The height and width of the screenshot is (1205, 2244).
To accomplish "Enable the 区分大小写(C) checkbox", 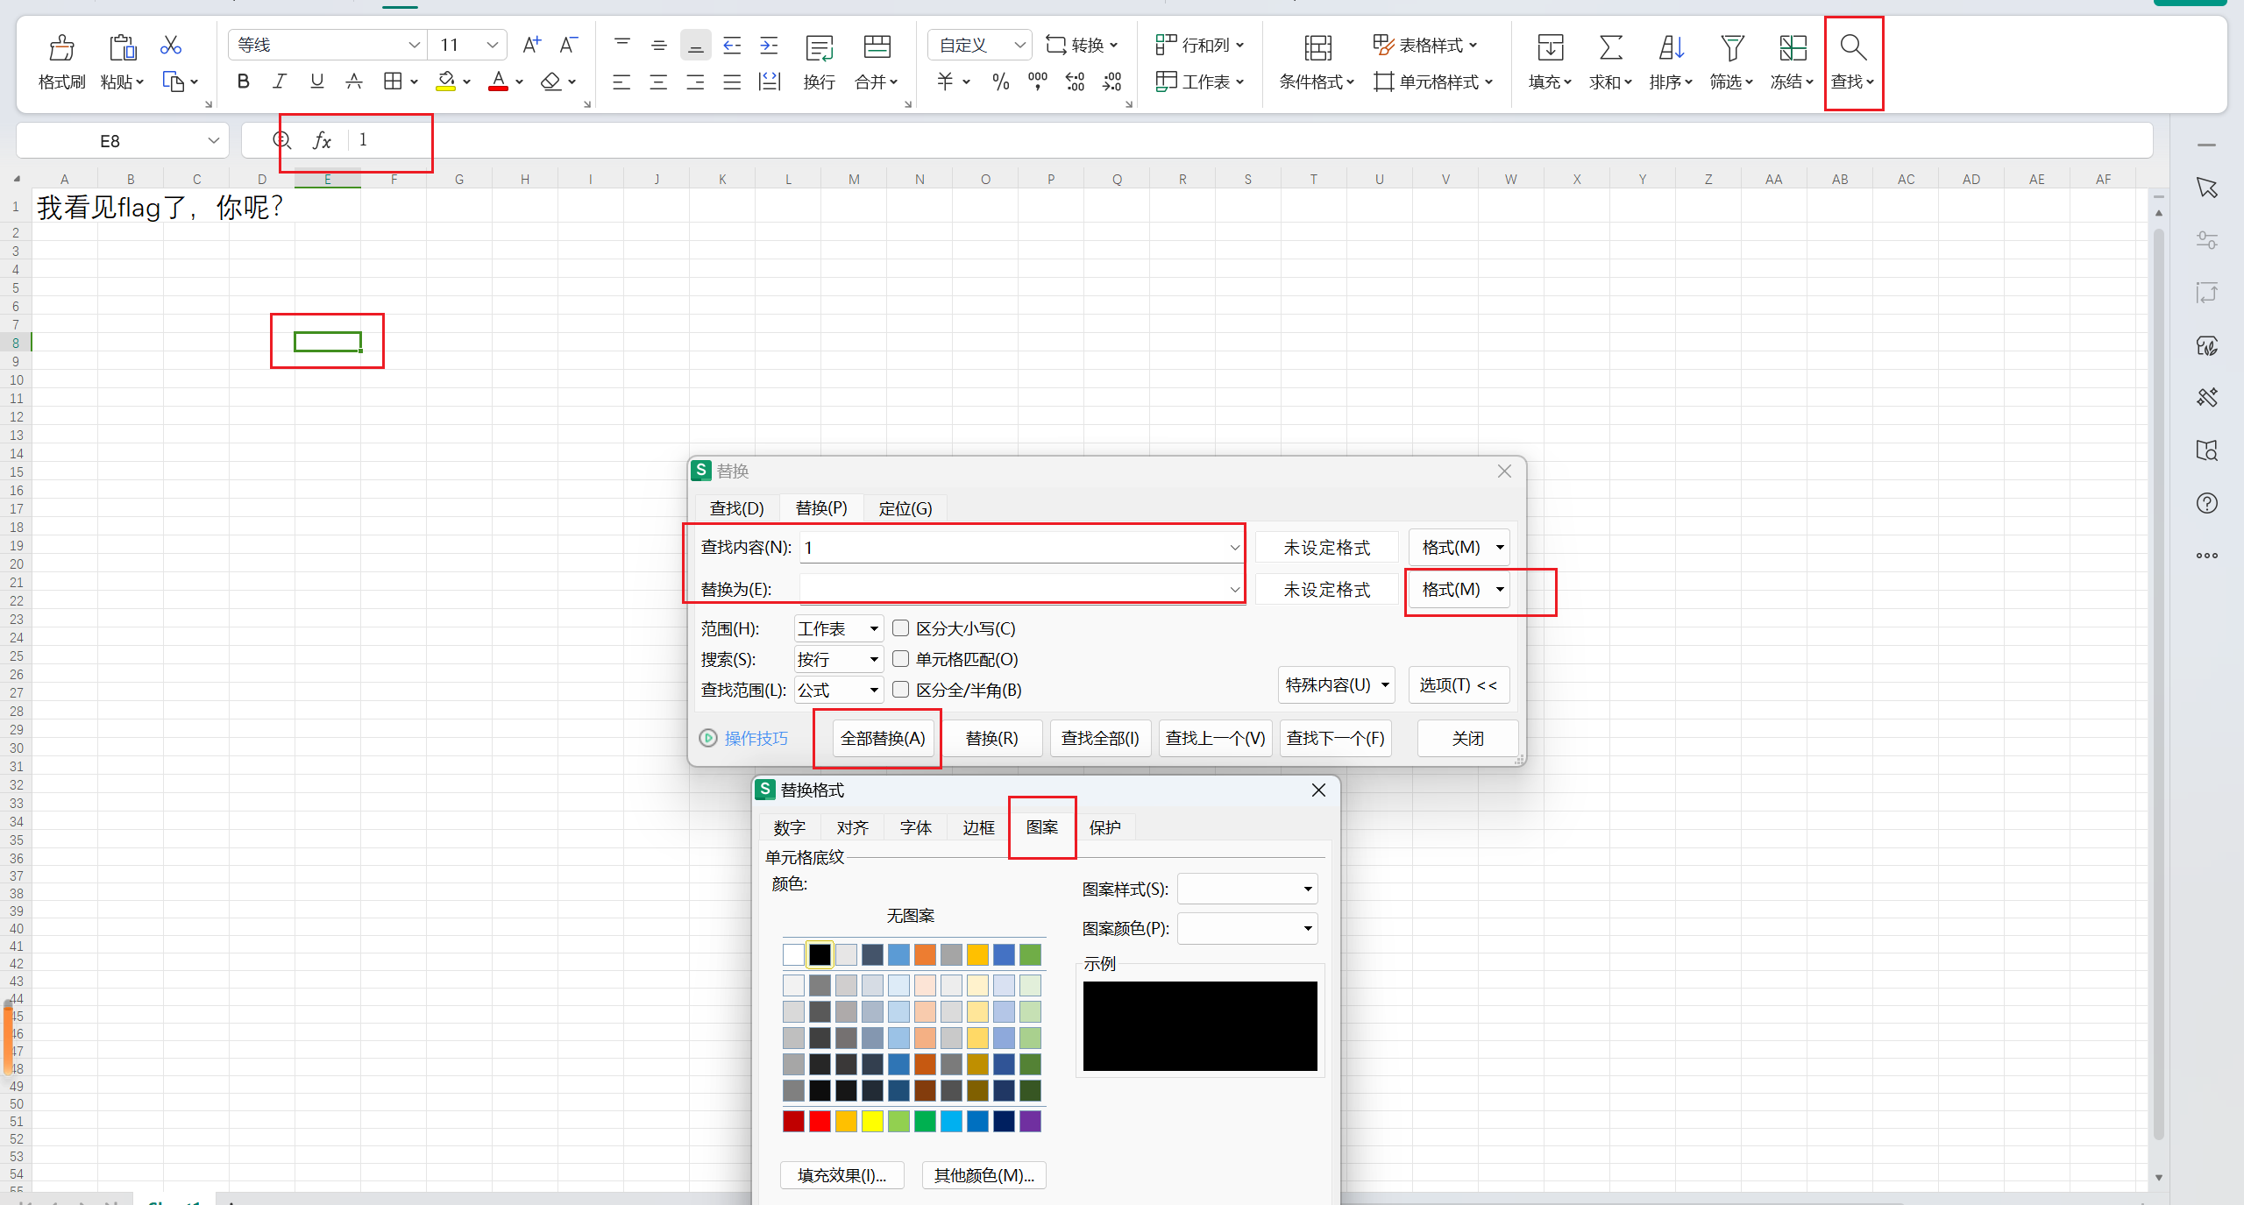I will (x=900, y=628).
